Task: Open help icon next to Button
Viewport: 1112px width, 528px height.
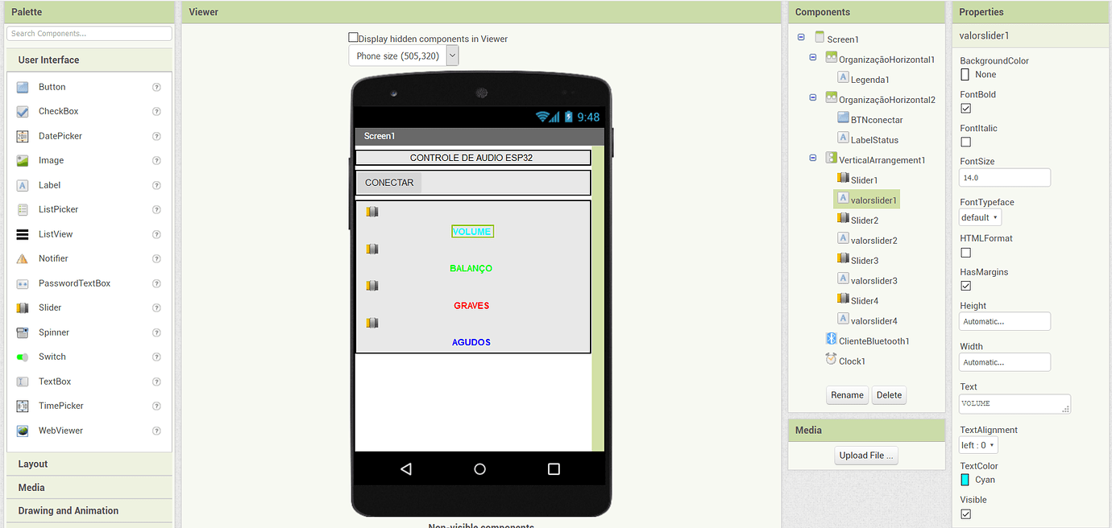Action: 156,87
